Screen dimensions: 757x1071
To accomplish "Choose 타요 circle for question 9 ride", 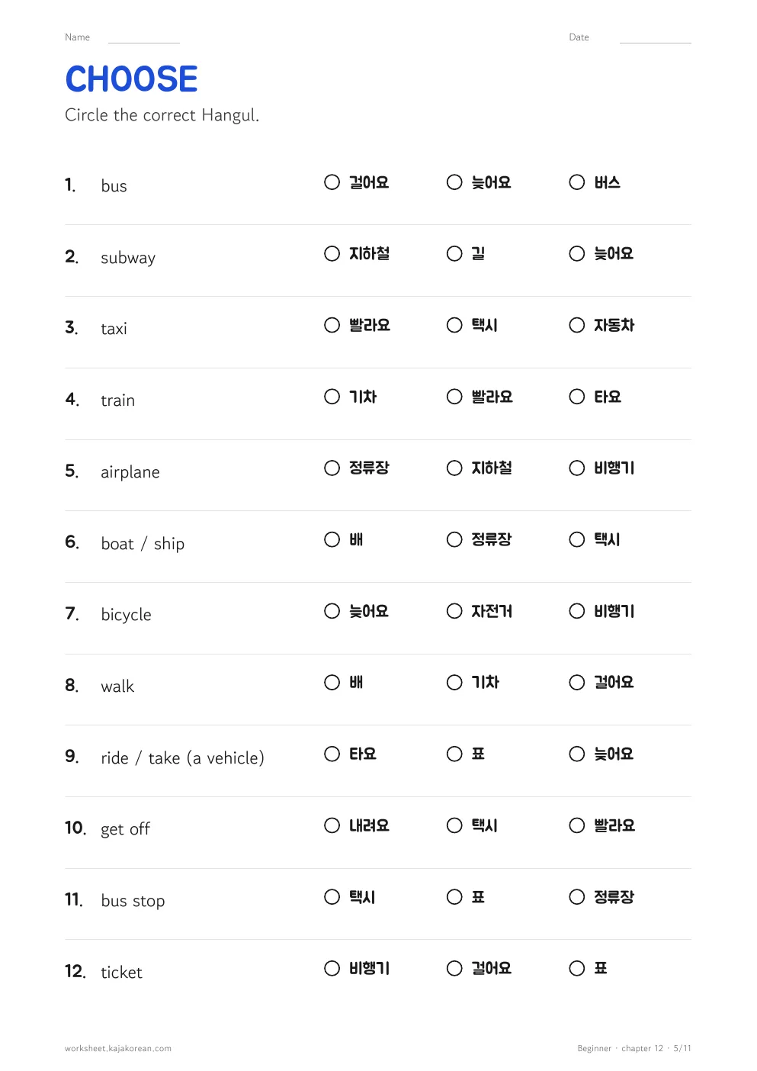I will [x=332, y=754].
